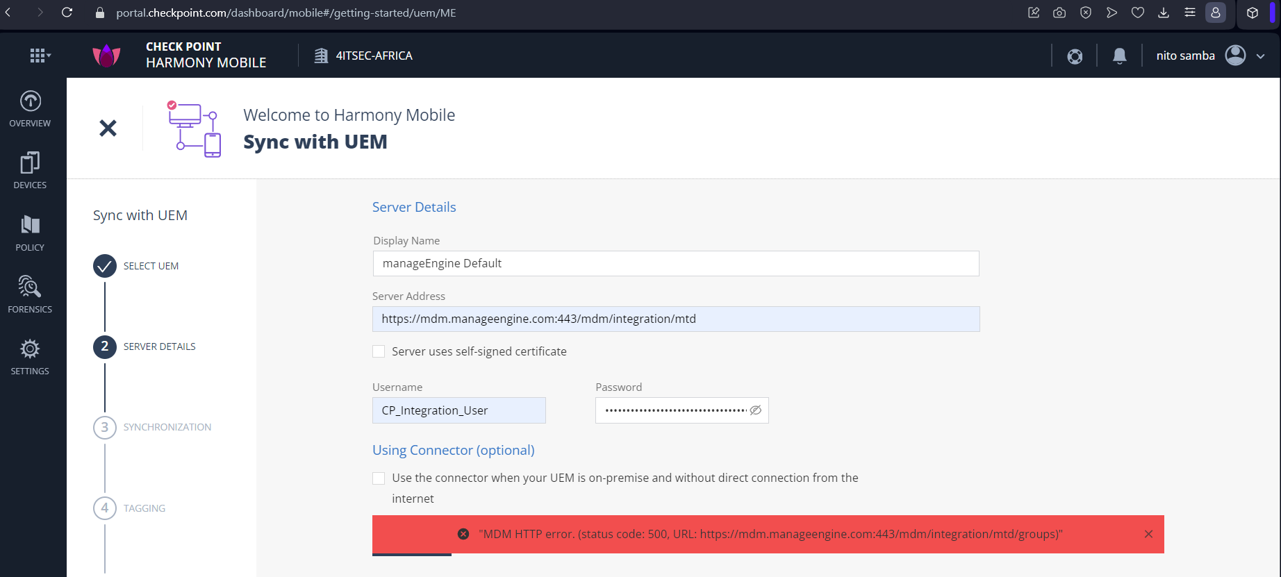The image size is (1281, 577).
Task: Open the browser profile icon
Action: 1216,12
